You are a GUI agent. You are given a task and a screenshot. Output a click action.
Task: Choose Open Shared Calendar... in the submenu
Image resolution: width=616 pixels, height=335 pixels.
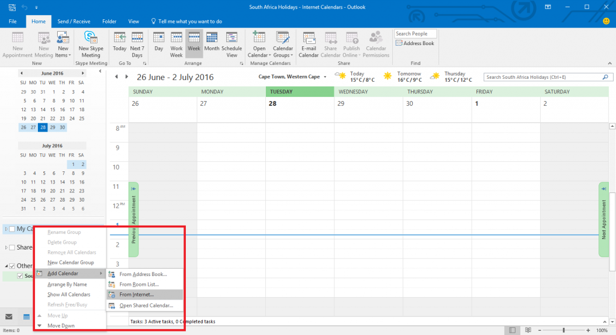pyautogui.click(x=145, y=305)
